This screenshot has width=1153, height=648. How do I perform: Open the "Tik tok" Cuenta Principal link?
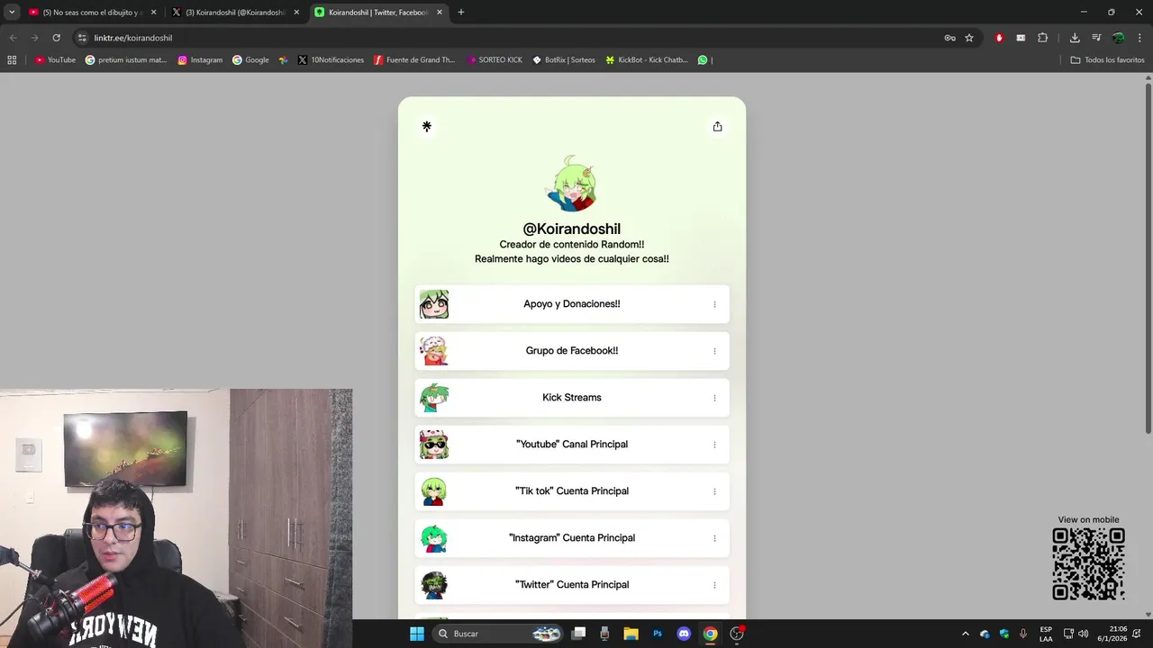tap(572, 491)
